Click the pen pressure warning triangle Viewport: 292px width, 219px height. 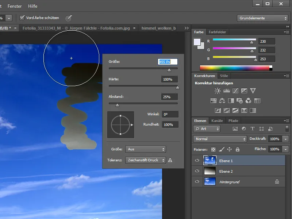(170, 160)
